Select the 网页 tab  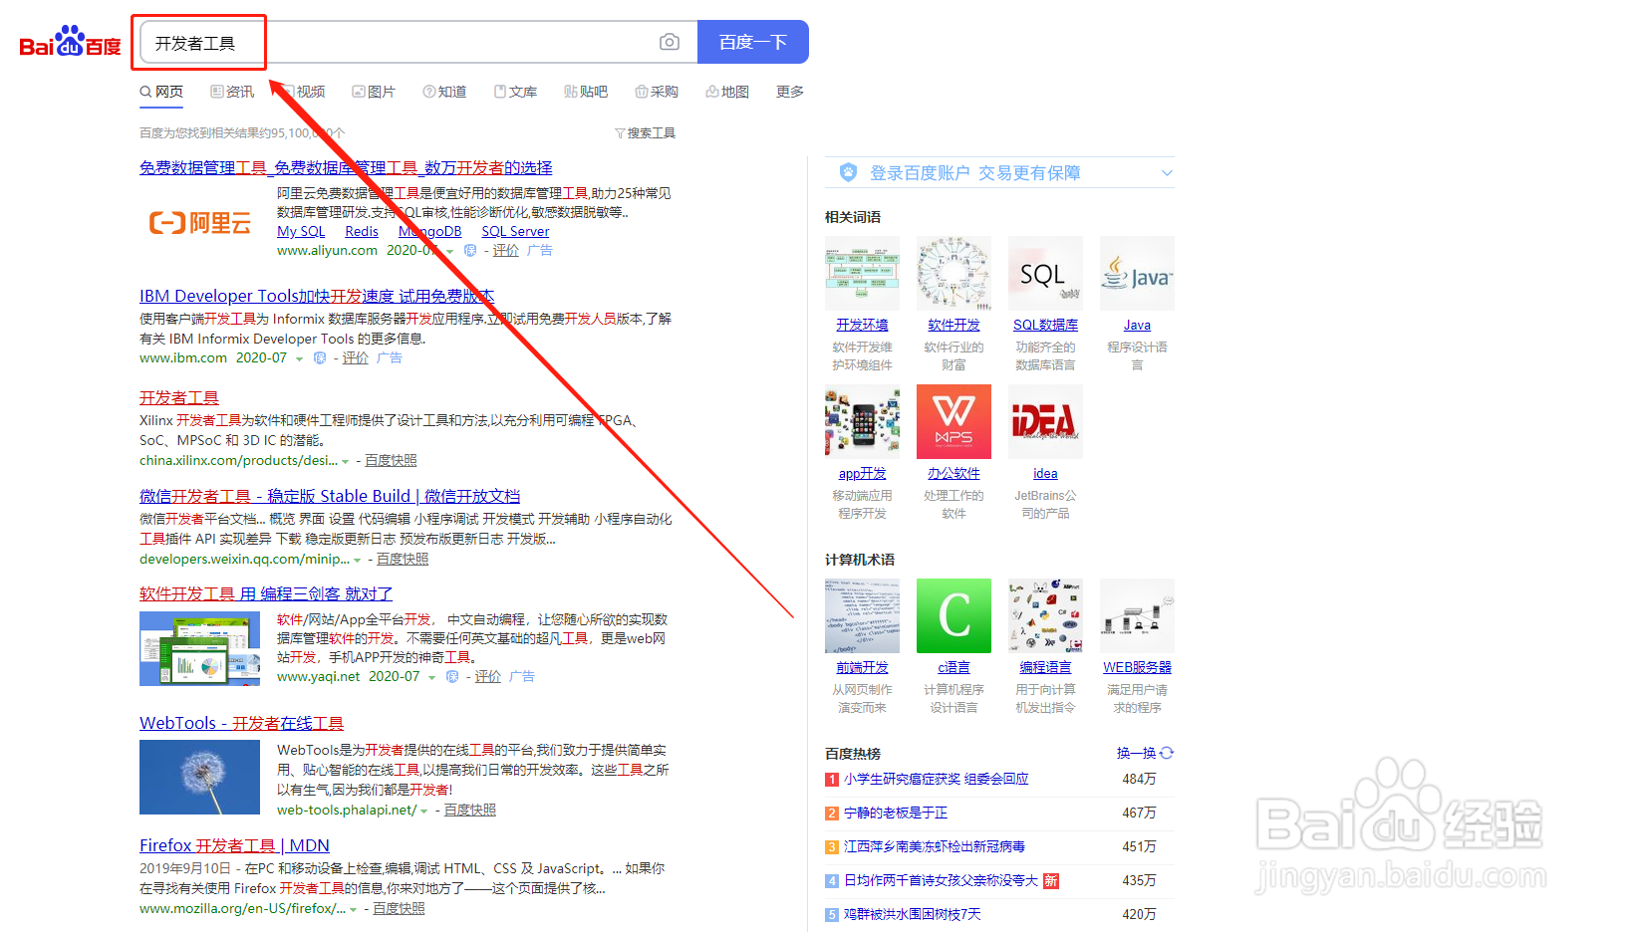tap(161, 92)
